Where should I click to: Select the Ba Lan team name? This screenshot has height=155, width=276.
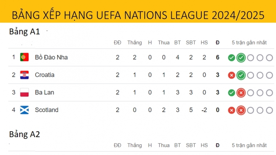43,92
